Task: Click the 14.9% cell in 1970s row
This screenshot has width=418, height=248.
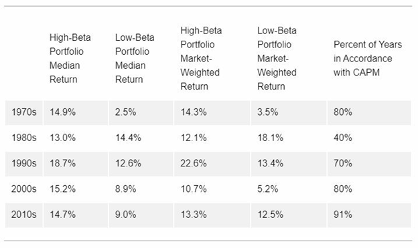Action: [x=63, y=112]
